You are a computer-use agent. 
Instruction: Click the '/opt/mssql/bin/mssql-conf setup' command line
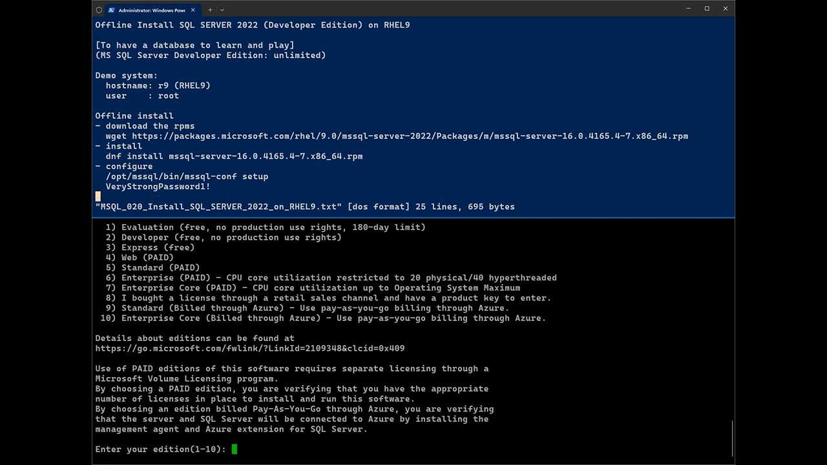[x=187, y=176]
